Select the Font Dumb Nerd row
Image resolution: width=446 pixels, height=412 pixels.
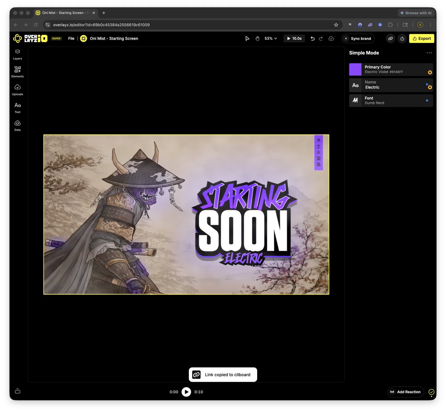coord(391,100)
